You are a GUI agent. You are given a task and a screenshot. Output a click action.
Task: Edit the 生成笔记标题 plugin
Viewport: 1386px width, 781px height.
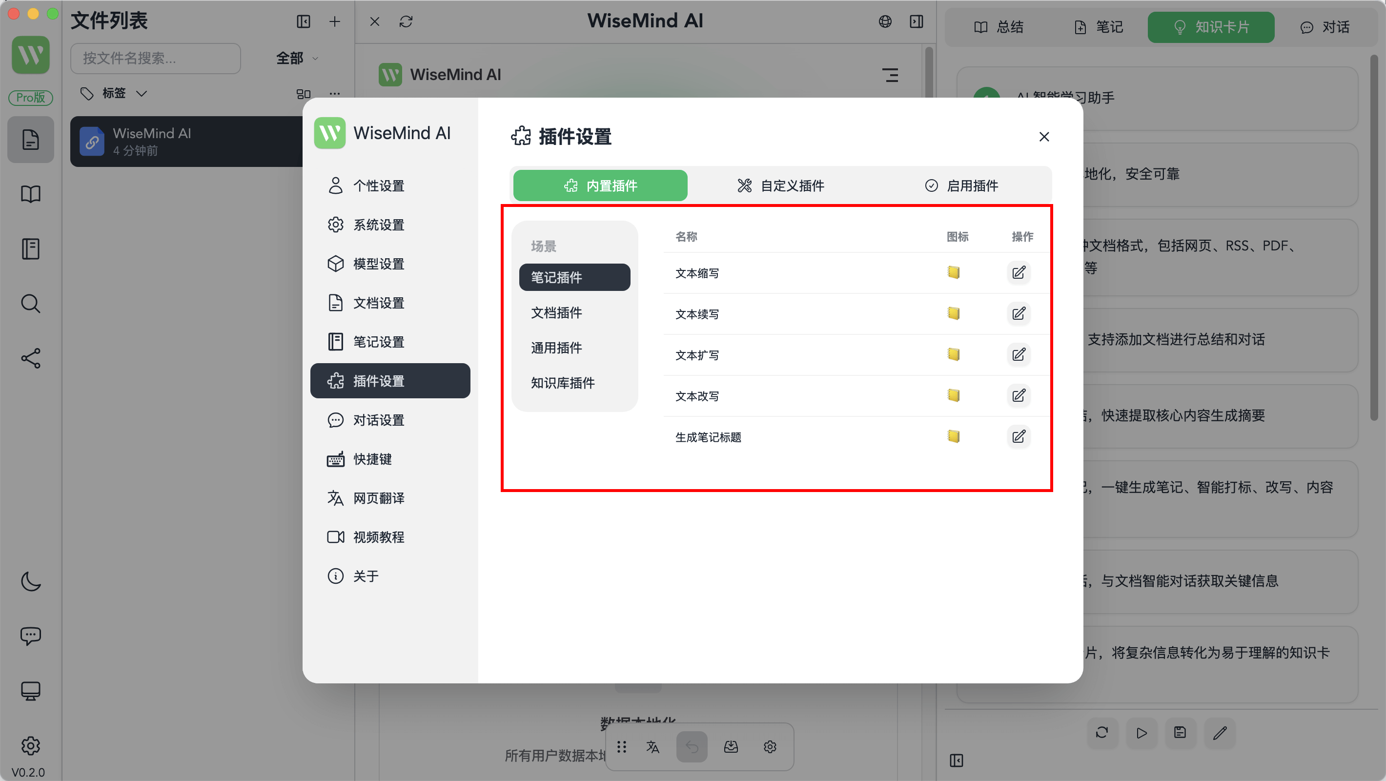click(1019, 436)
